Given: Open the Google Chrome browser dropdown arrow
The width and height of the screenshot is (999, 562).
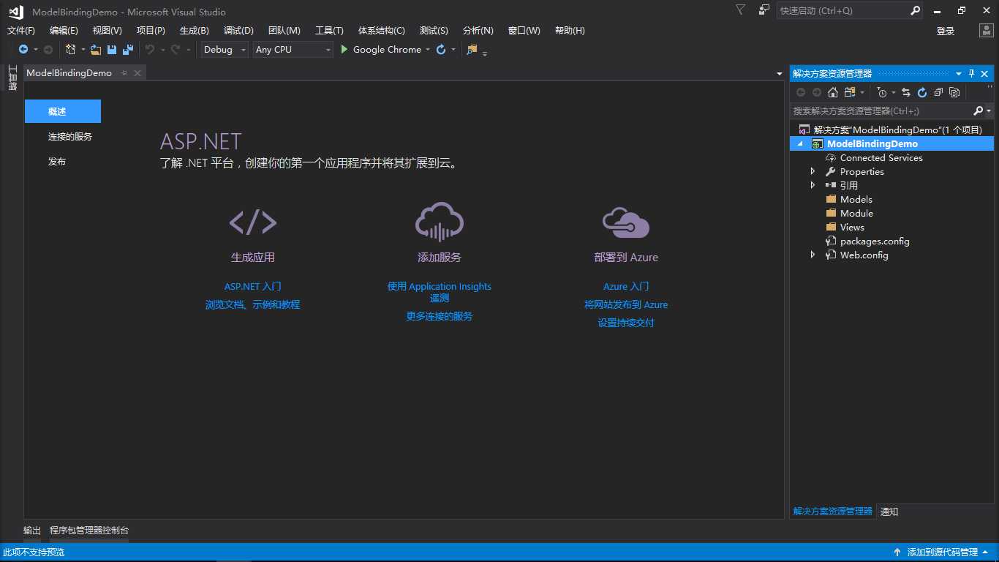Looking at the screenshot, I should (x=428, y=50).
